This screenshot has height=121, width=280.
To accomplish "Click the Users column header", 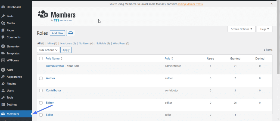I will coord(210,58).
